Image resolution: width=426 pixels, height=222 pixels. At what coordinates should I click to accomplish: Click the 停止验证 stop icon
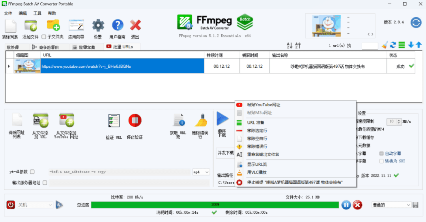pos(135,121)
